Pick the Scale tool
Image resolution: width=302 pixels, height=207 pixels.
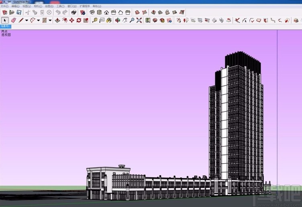pyautogui.click(x=86, y=20)
